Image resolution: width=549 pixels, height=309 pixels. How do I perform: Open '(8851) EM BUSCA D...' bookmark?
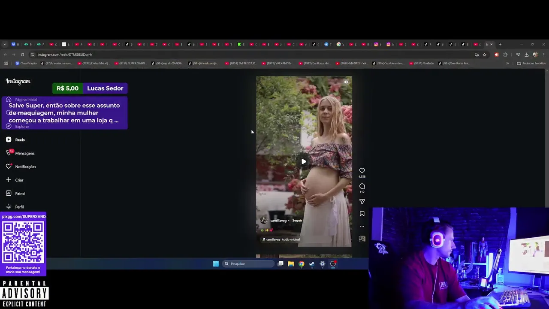(241, 64)
